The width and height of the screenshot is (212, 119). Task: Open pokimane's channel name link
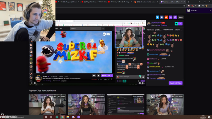point(156,23)
